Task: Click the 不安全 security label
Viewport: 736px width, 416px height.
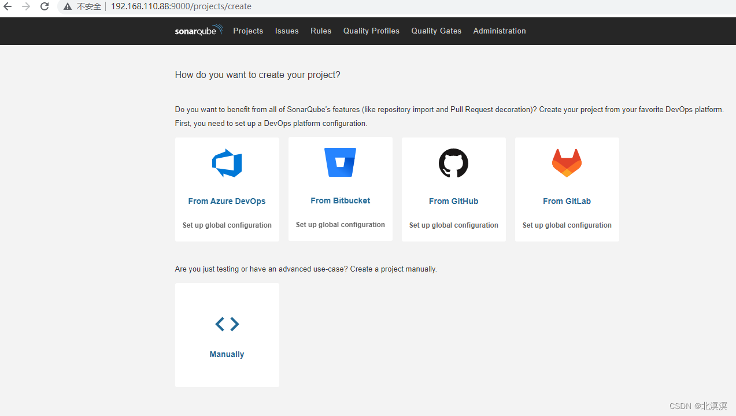Action: click(89, 7)
